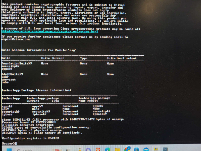Click 'ipbase' in the Technology column
This screenshot has width=201, height=151.
(7, 114)
